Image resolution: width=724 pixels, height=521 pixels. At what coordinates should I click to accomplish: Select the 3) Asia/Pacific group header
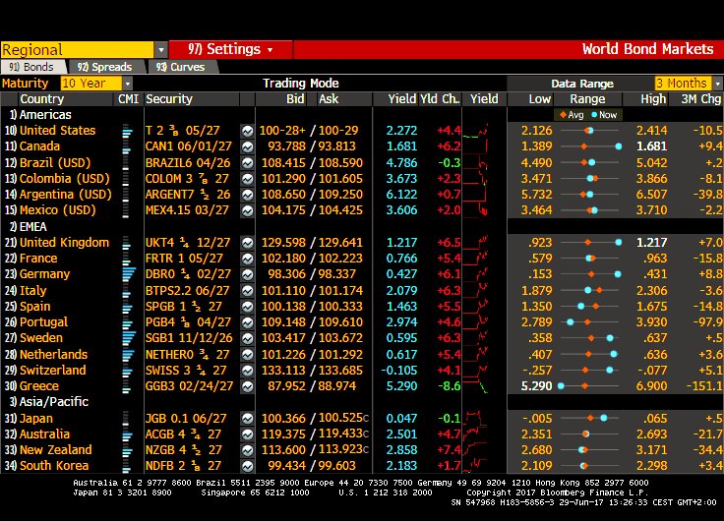click(x=49, y=401)
